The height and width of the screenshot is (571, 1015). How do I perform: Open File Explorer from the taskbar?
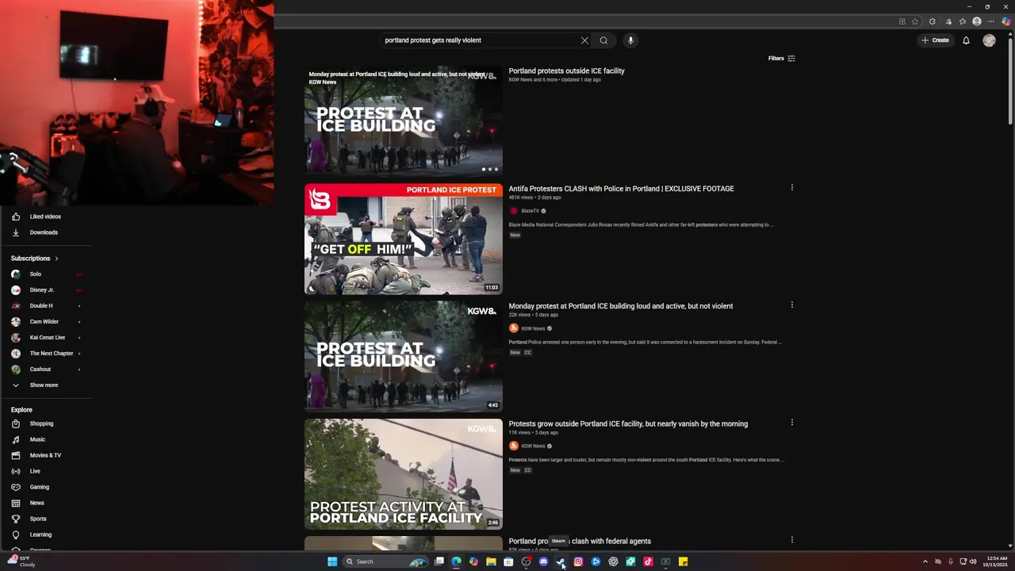coord(491,561)
